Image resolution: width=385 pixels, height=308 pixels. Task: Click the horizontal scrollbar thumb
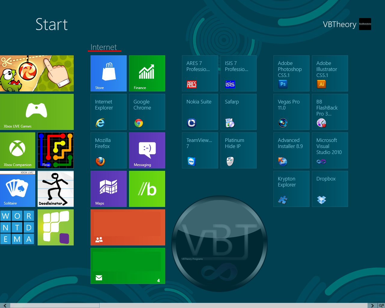pyautogui.click(x=55, y=306)
